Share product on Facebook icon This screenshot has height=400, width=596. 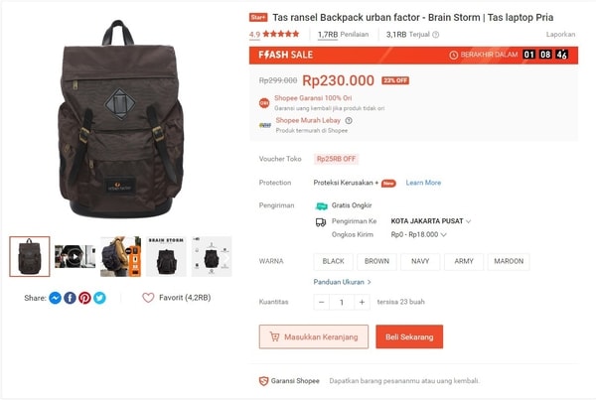point(70,298)
